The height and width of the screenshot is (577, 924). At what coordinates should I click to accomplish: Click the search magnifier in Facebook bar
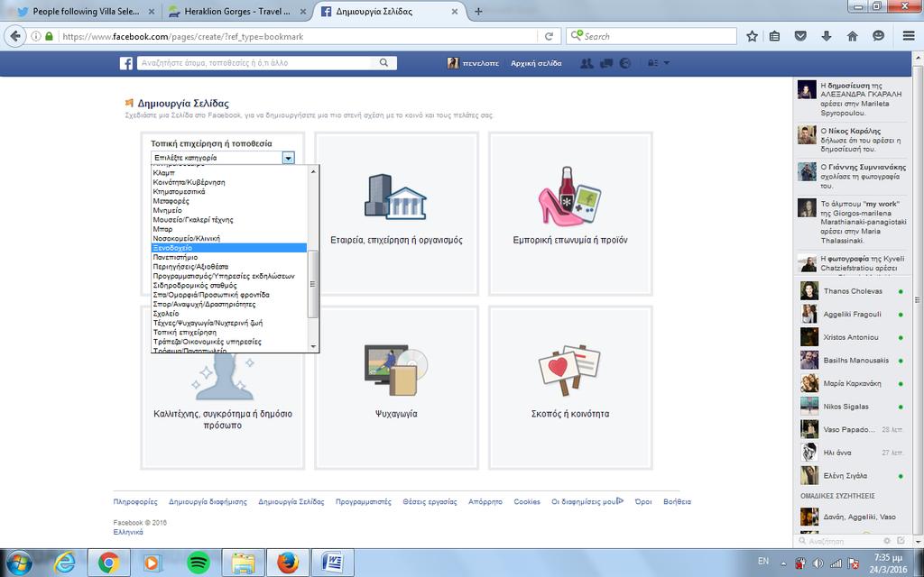383,63
